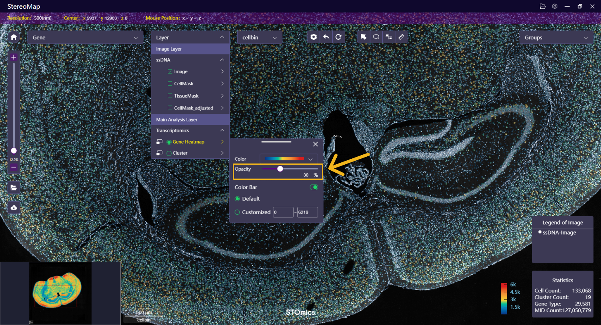Viewport: 601px width, 325px height.
Task: Click the undo arrow icon
Action: [x=326, y=37]
